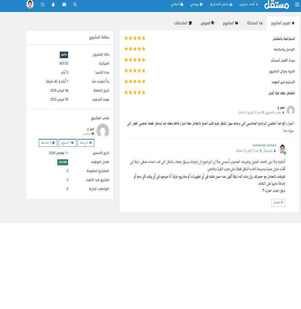Open the messages envelope icon
The height and width of the screenshot is (309, 301).
(x=64, y=4)
